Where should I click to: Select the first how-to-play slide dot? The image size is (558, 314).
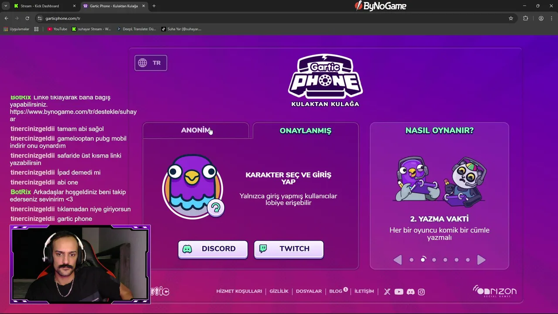coord(412,260)
